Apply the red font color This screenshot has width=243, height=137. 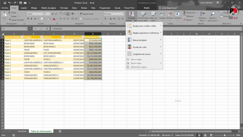[x=54, y=19]
